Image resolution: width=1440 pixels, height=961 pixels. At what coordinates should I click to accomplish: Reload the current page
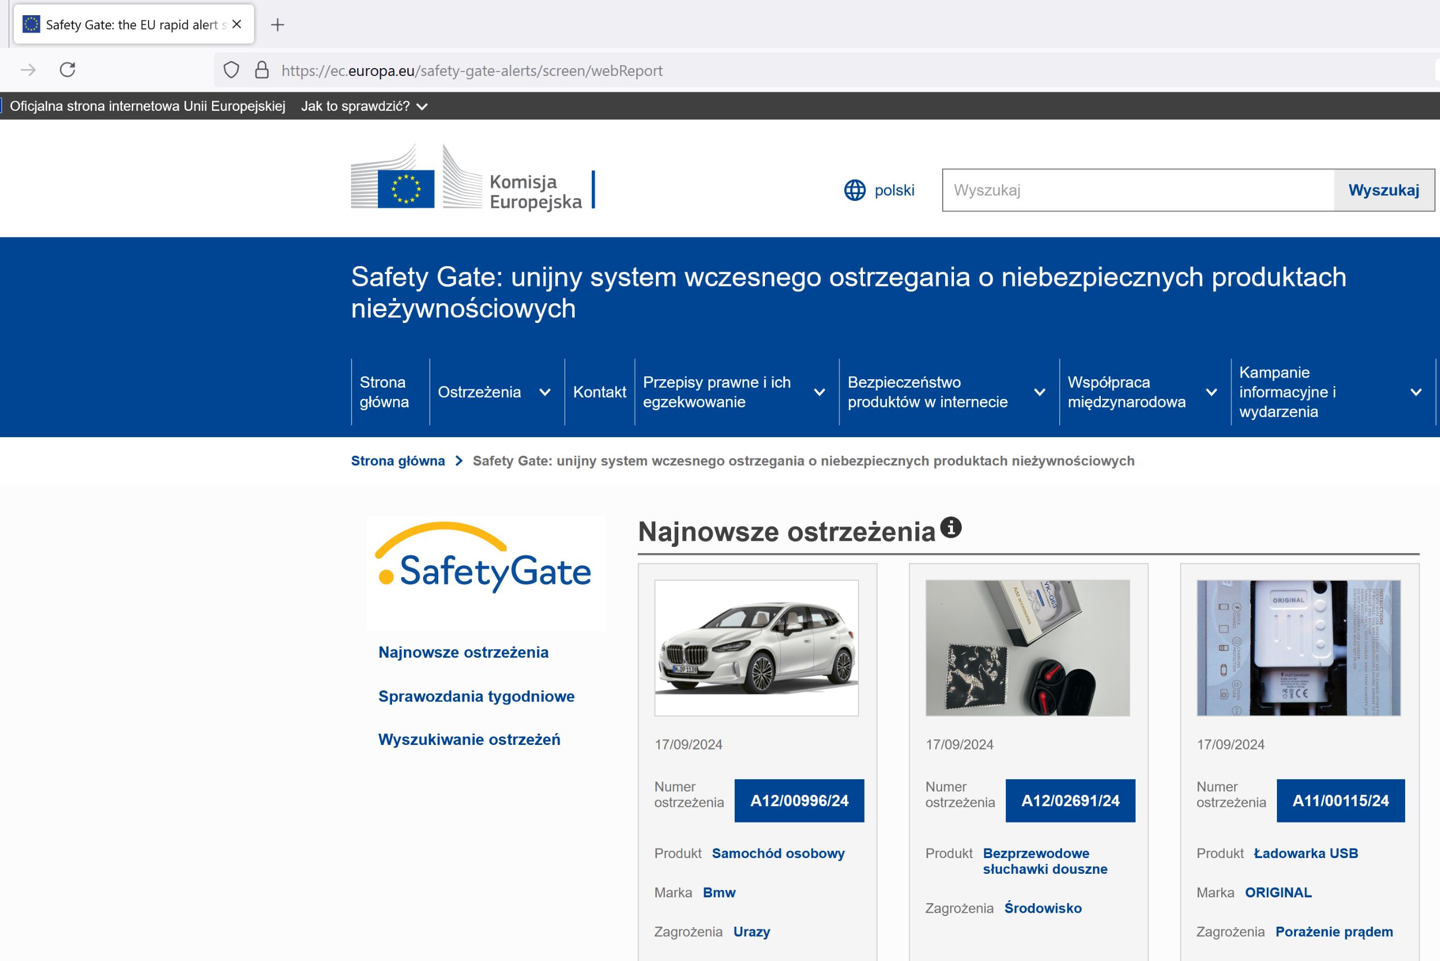click(67, 70)
